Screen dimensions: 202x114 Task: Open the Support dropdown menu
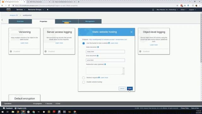192,10
